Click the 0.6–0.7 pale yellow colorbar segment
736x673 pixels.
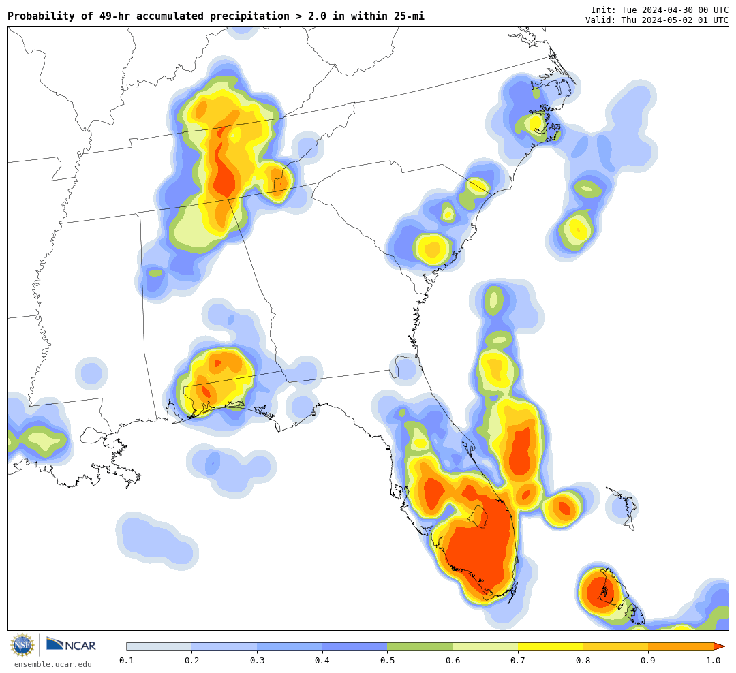(485, 646)
